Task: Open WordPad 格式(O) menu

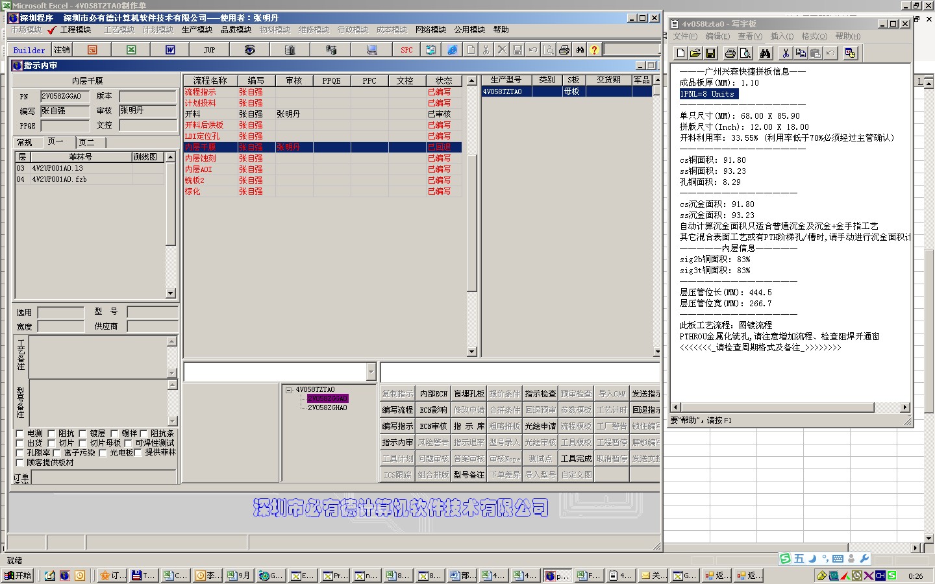Action: point(814,36)
